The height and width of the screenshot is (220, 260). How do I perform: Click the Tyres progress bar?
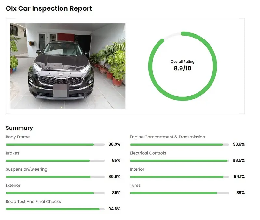(x=179, y=193)
